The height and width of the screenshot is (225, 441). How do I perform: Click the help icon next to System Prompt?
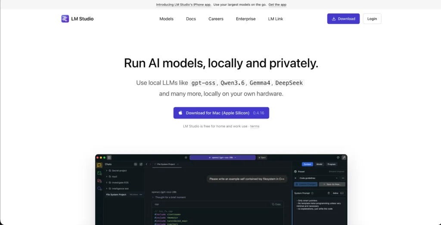[x=312, y=193]
